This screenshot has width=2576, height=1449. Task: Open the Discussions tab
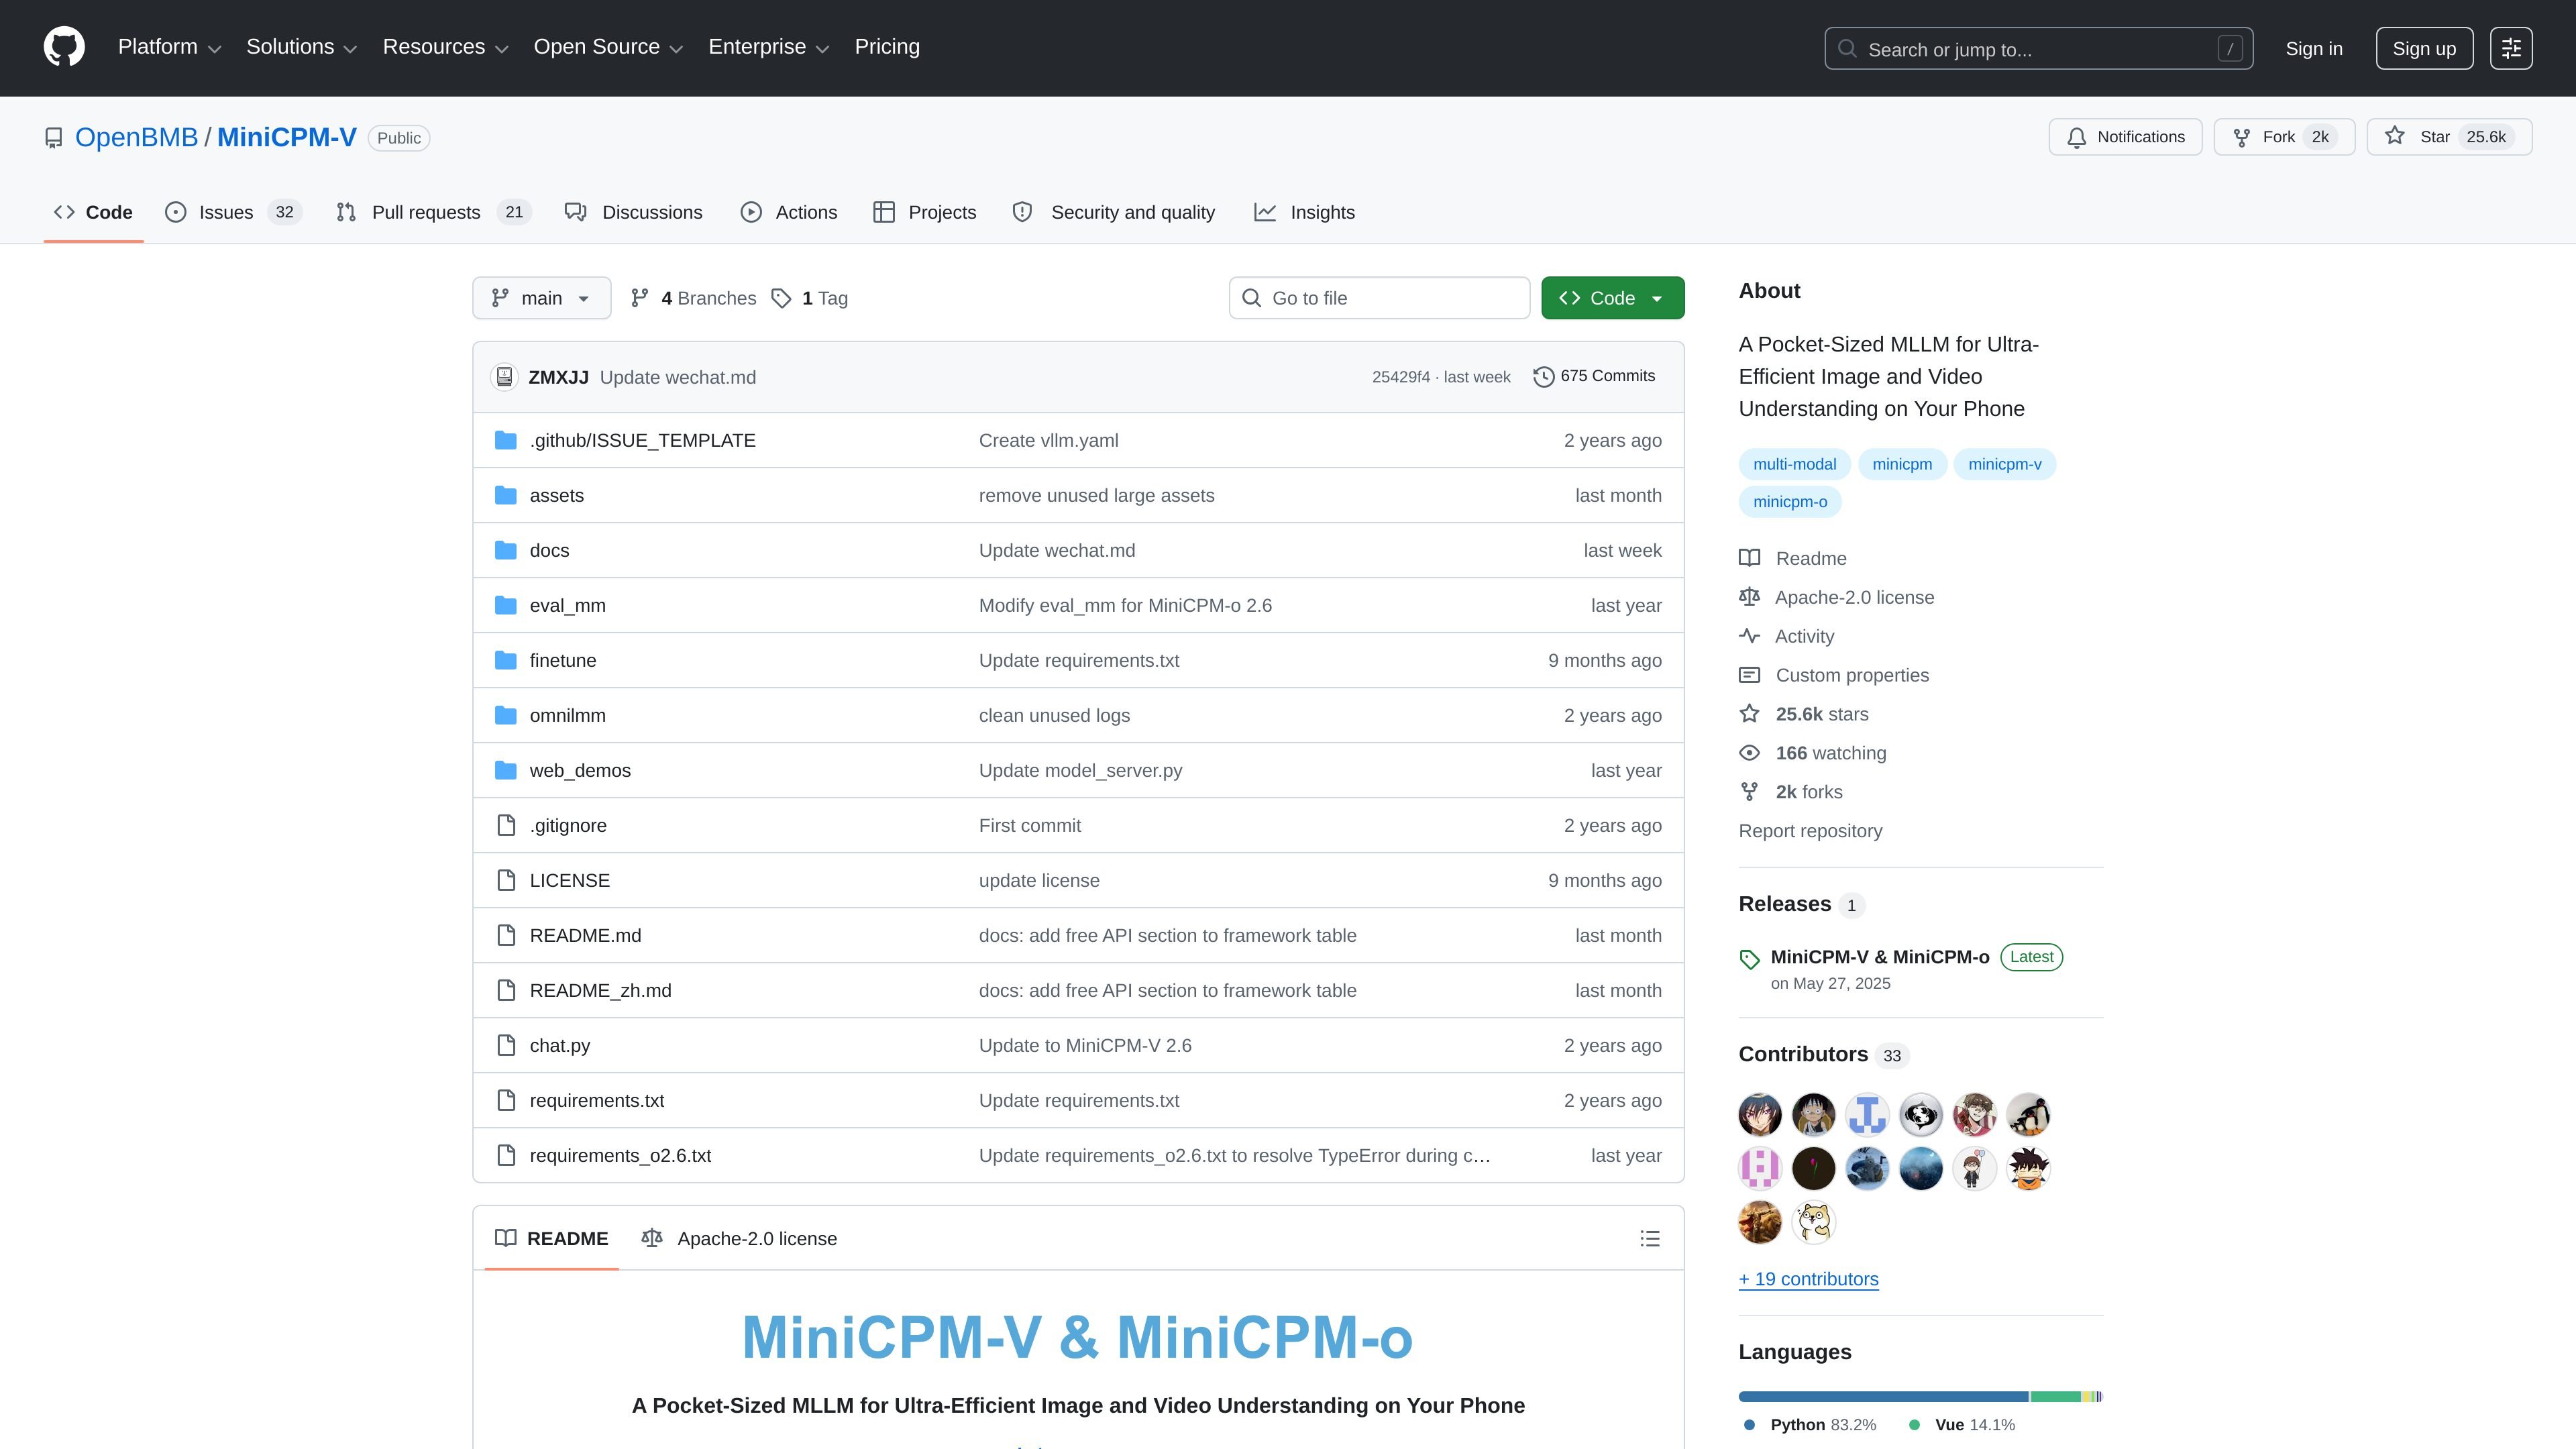[x=634, y=212]
